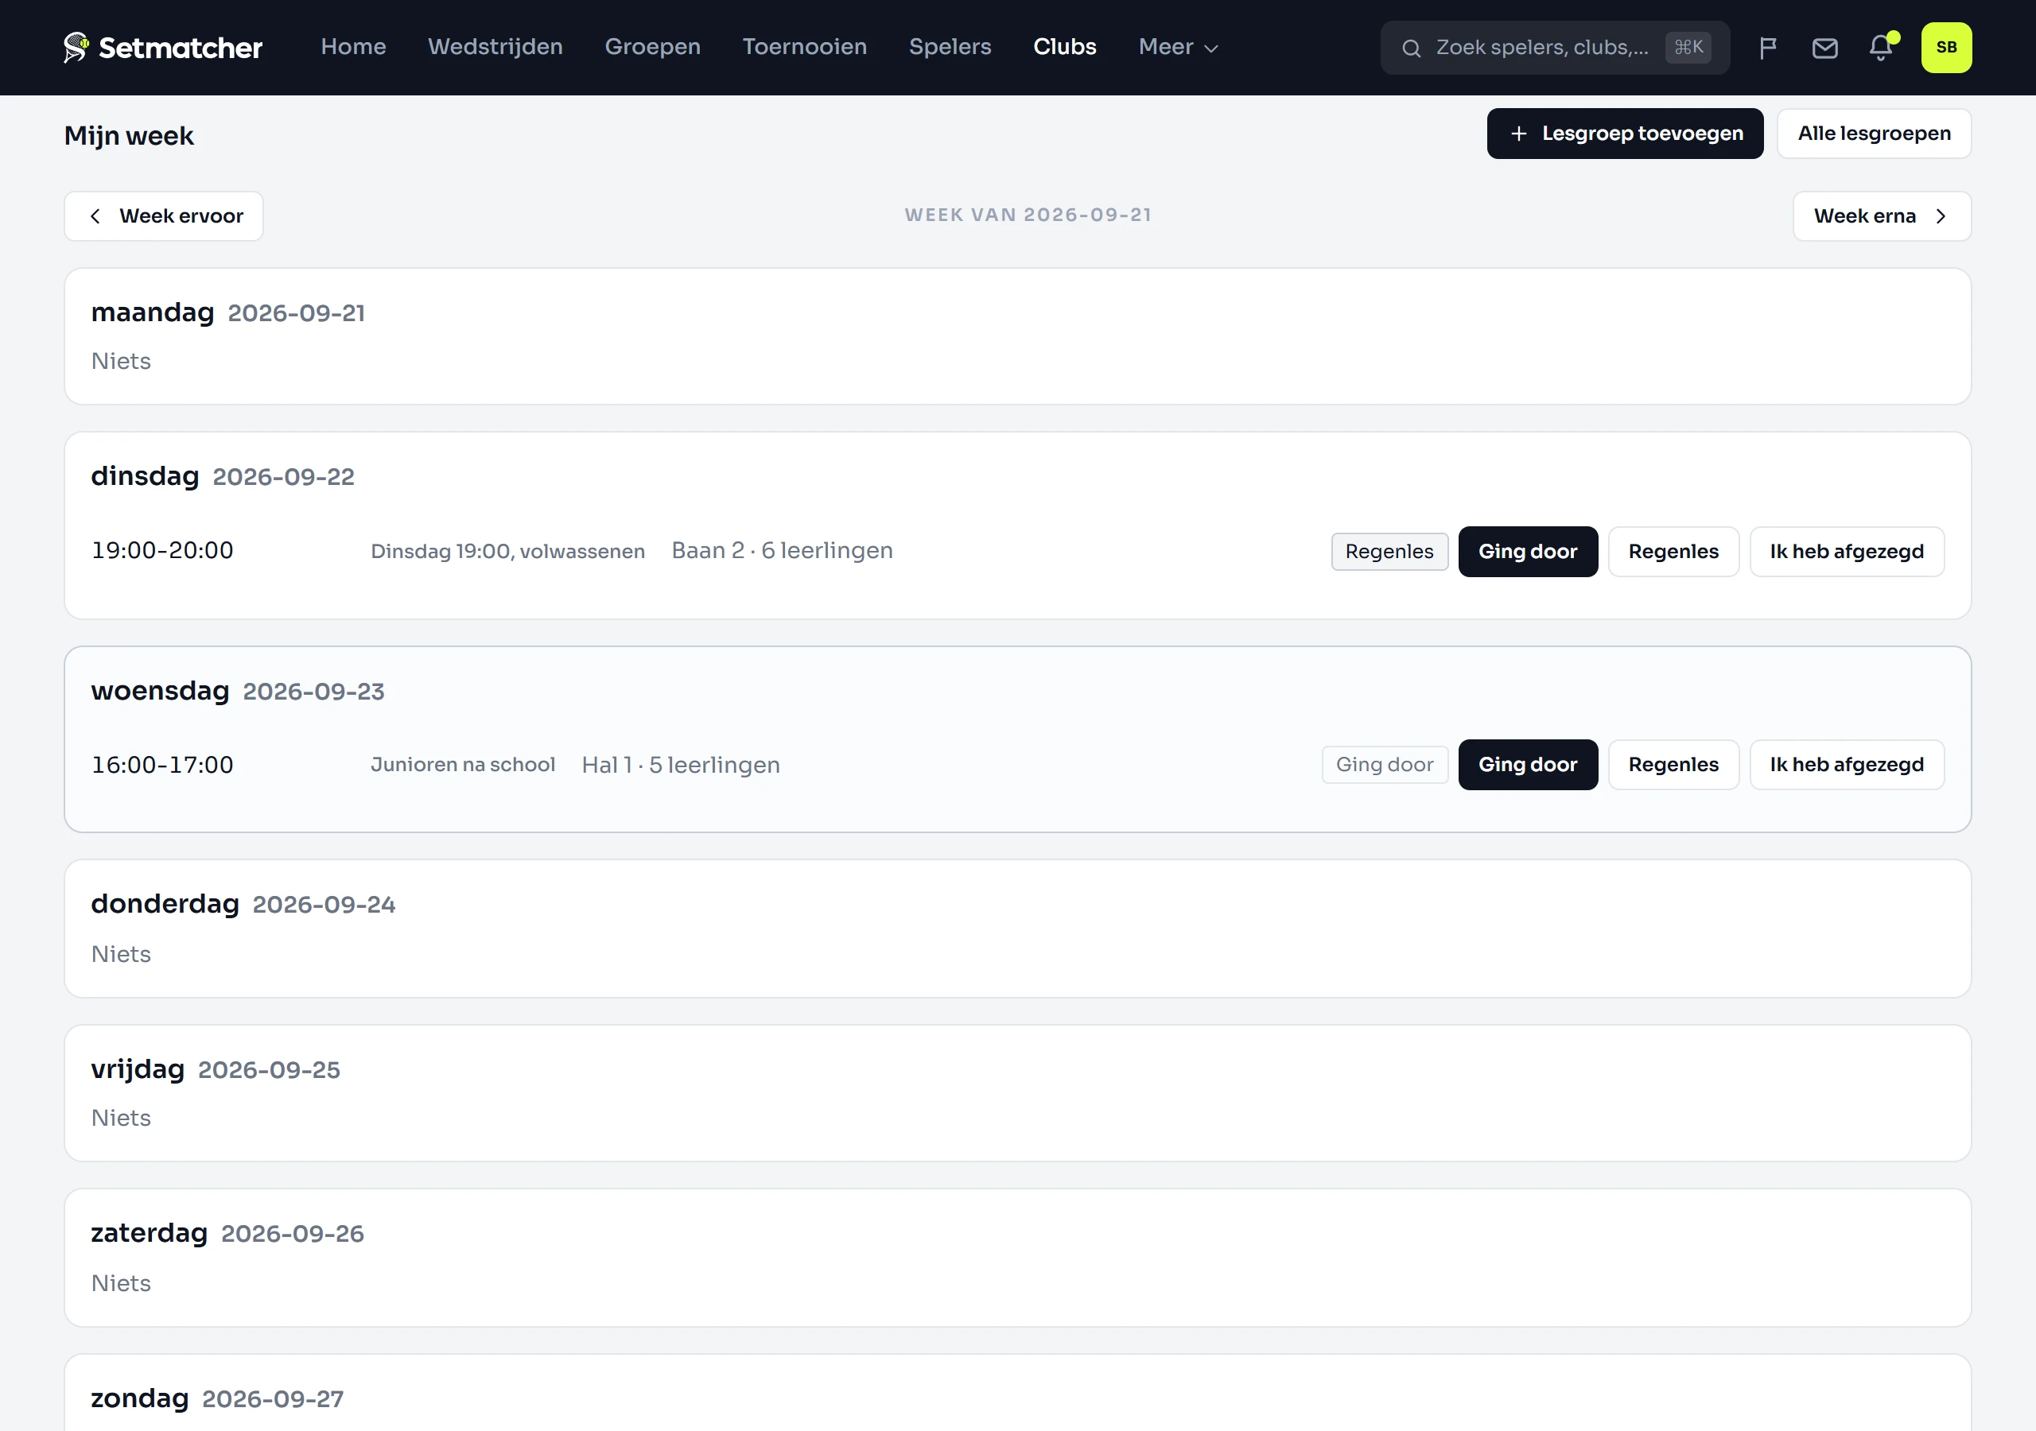Viewport: 2036px width, 1431px height.
Task: Click the plus icon on Lesgroep toevoegen
Action: point(1518,134)
